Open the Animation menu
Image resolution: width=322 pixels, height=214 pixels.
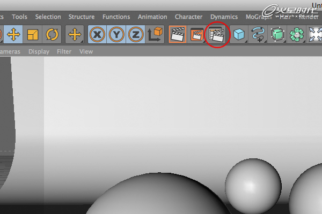(152, 17)
